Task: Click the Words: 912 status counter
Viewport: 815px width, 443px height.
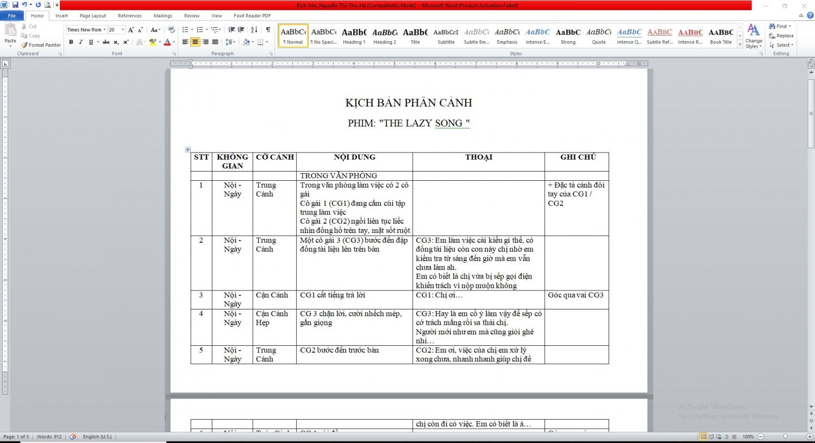Action: click(49, 436)
